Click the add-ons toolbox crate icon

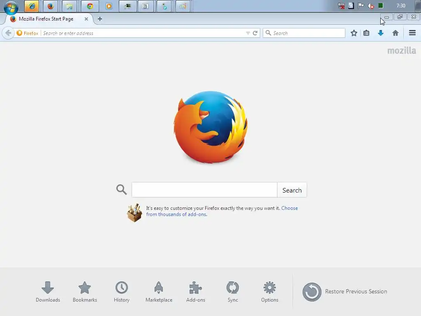134,213
